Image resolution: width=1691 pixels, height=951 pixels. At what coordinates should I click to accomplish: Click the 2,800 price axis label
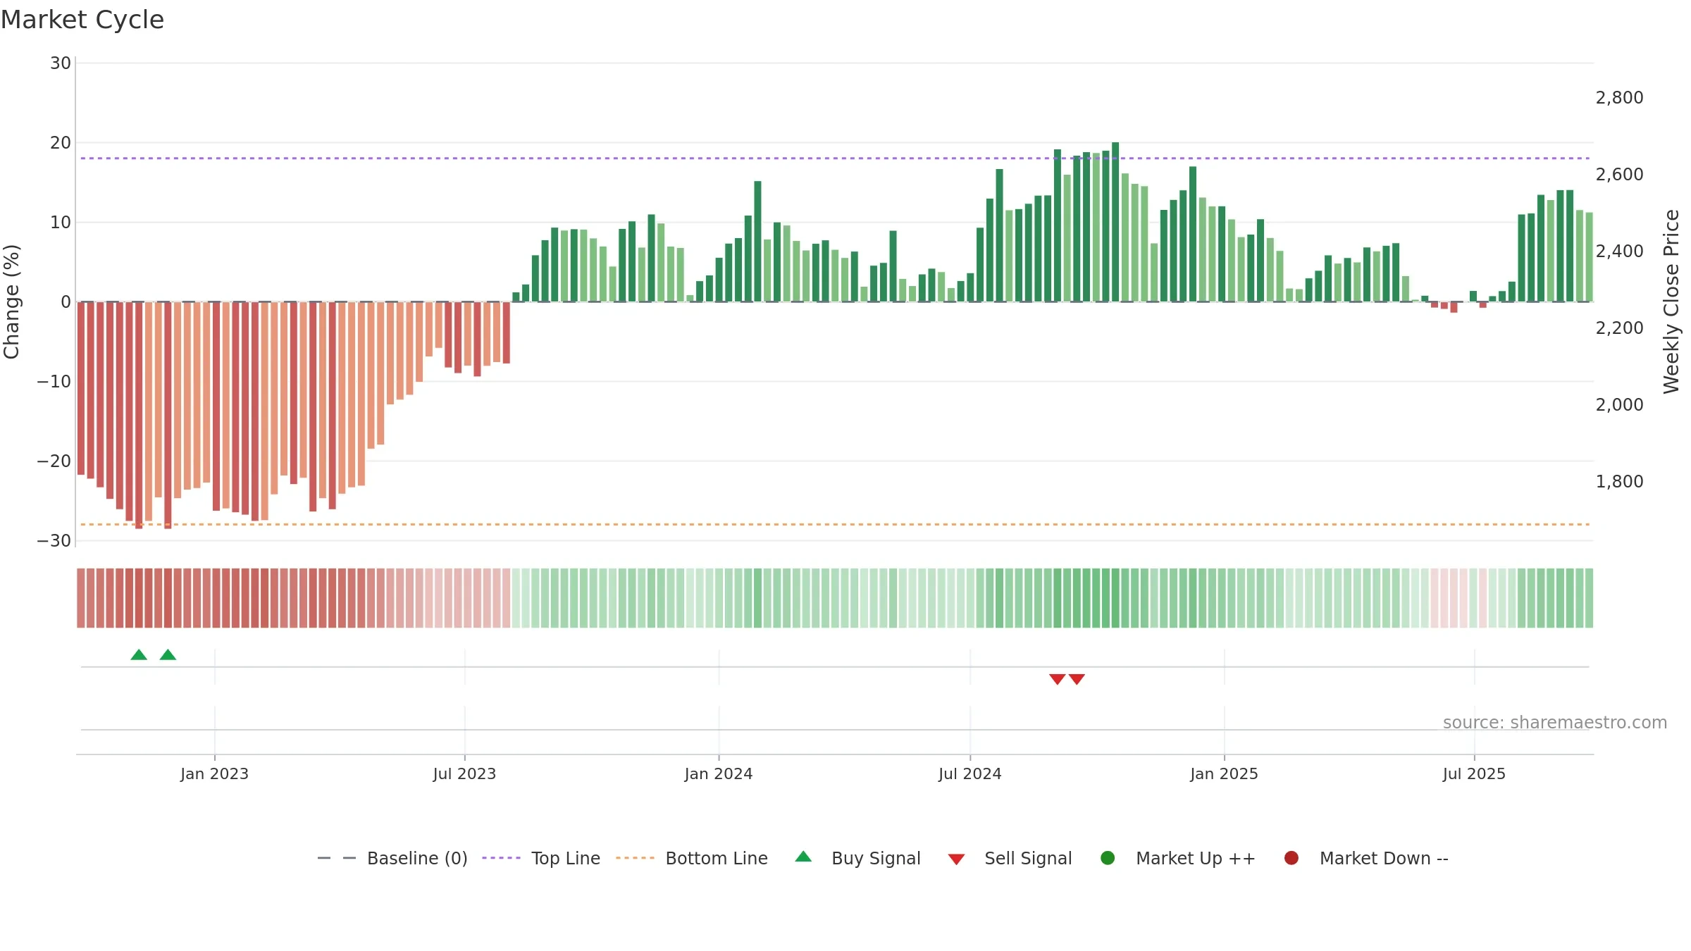(1619, 98)
